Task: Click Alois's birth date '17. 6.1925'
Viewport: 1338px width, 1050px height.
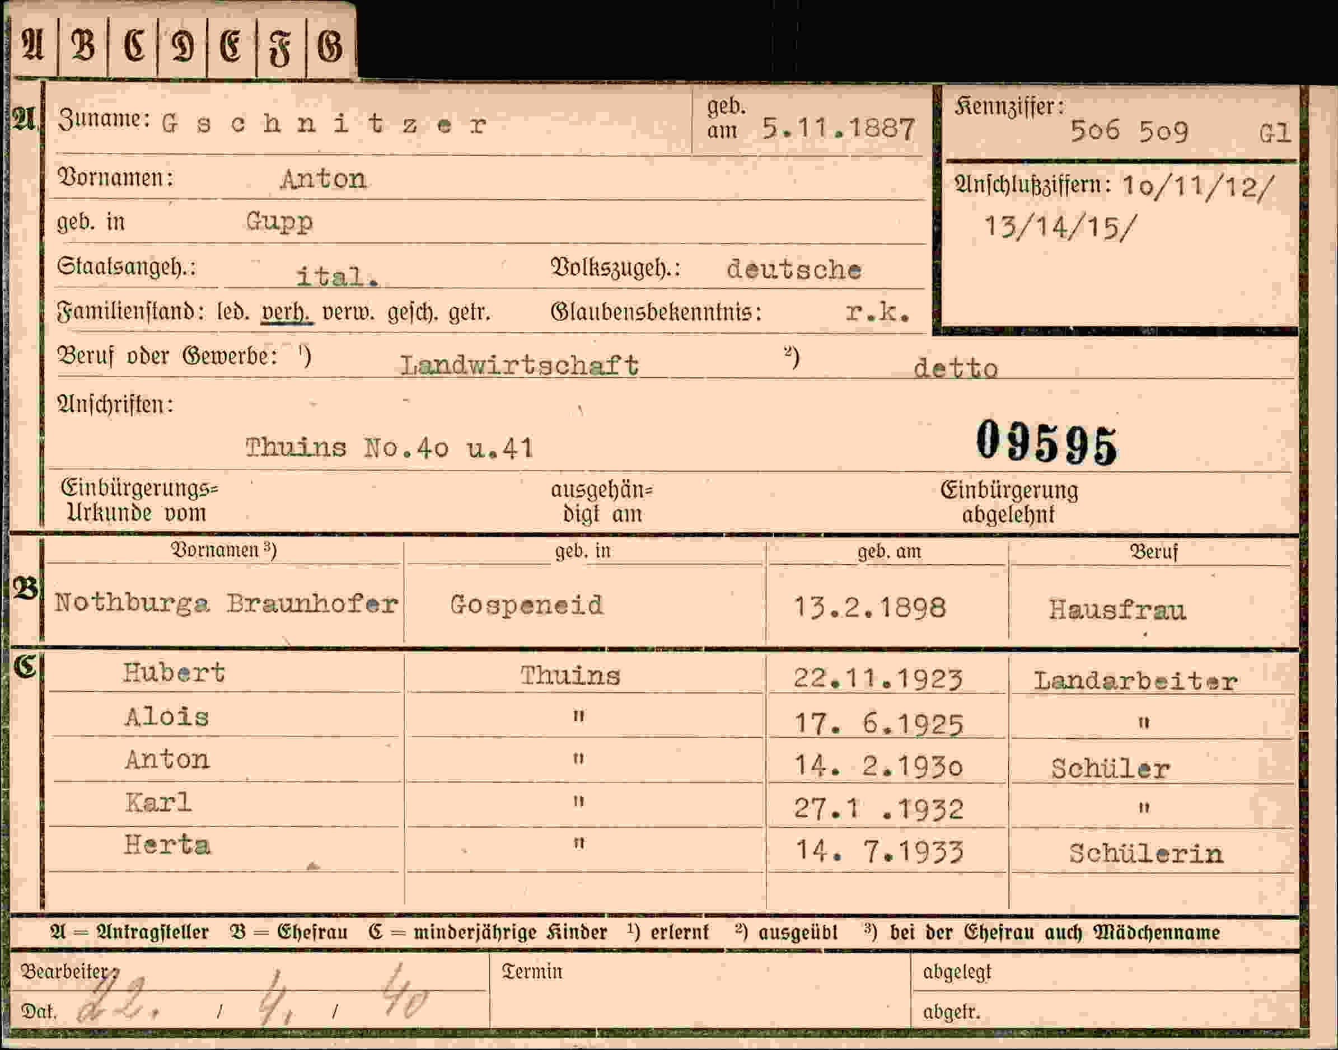Action: pos(879,724)
